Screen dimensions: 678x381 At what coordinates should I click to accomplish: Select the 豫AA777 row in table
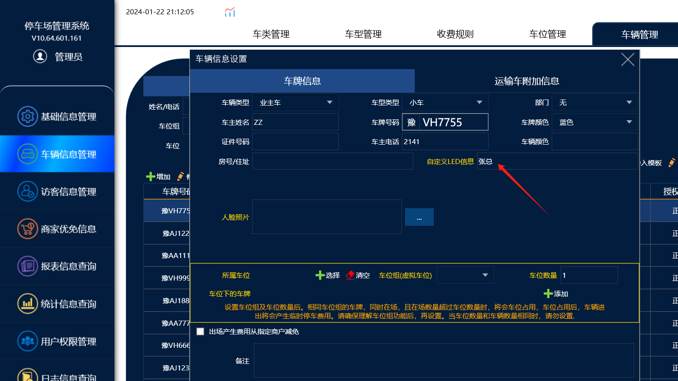point(167,323)
